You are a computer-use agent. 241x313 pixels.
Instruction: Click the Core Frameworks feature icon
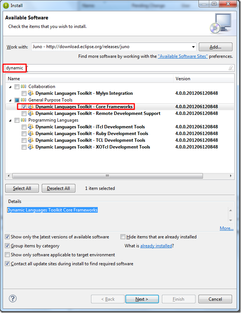[x=31, y=107]
